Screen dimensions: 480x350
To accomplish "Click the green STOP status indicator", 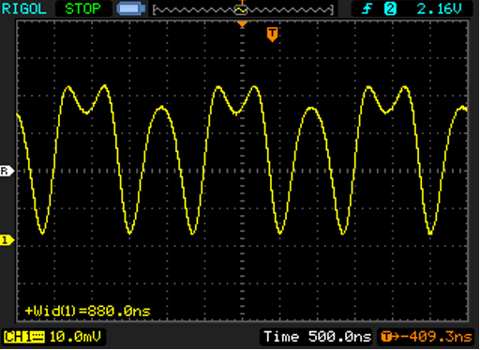I will pyautogui.click(x=82, y=8).
